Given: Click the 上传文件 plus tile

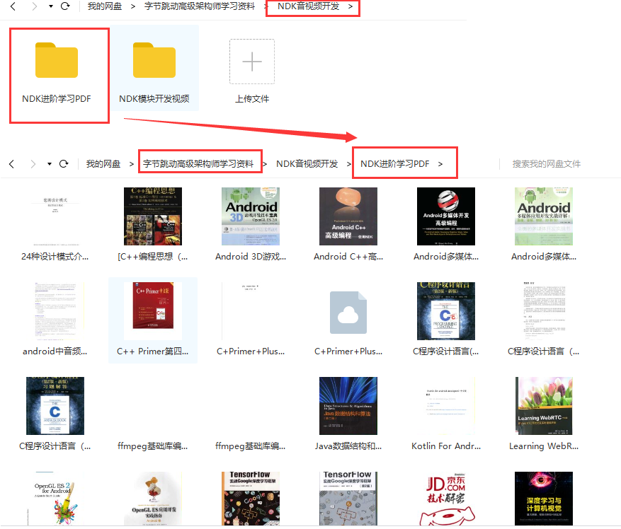Looking at the screenshot, I should (x=252, y=62).
